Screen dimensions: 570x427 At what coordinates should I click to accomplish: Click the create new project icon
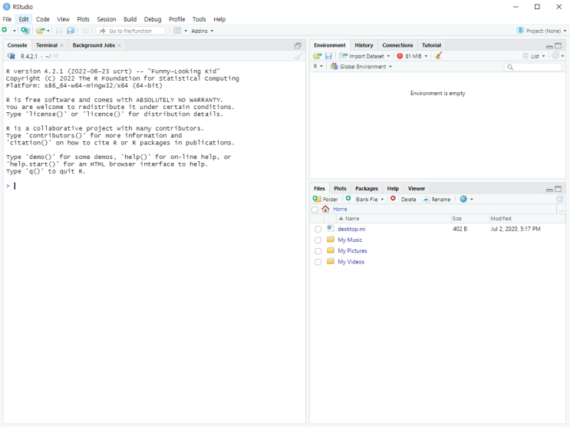[x=25, y=31]
